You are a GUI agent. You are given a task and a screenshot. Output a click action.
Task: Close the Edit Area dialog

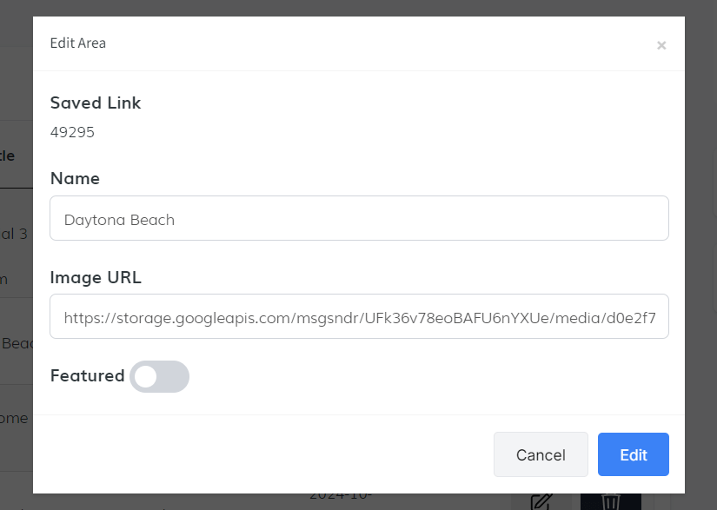661,45
